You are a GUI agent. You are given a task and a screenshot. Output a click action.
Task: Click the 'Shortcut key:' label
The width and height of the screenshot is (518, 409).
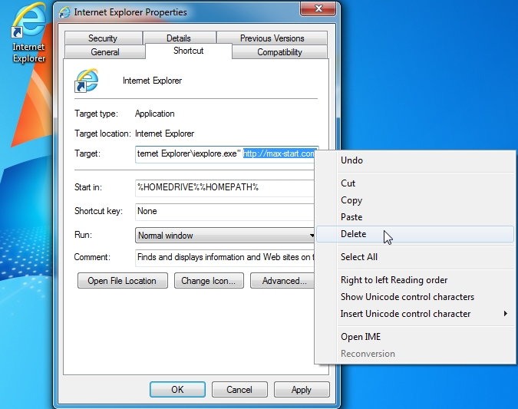click(x=98, y=211)
